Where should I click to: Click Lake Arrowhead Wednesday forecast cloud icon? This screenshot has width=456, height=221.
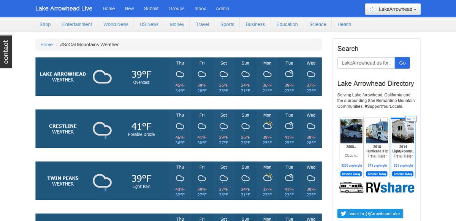click(x=311, y=74)
